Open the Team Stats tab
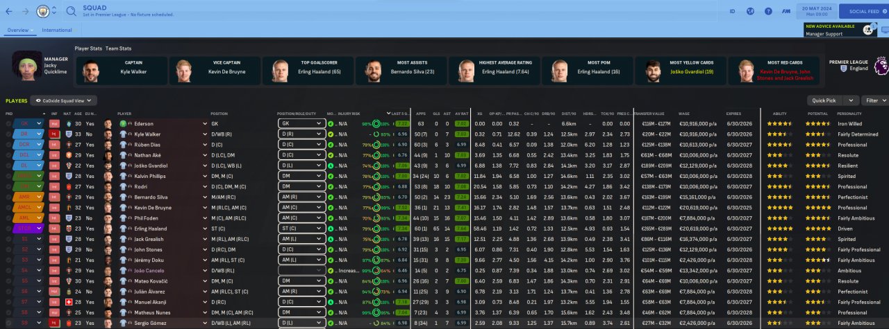The height and width of the screenshot is (329, 889). [x=118, y=48]
